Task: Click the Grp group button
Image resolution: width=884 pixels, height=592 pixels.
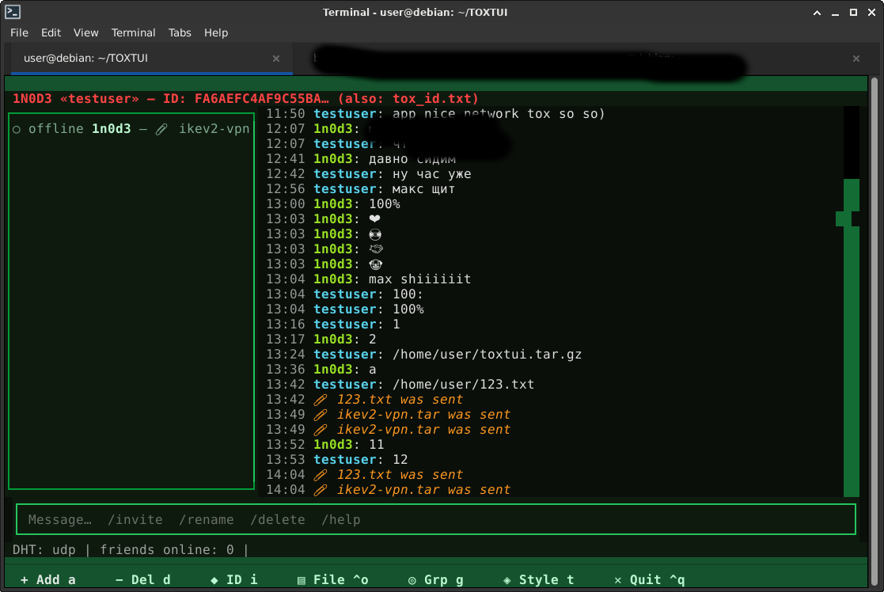Action: click(435, 579)
